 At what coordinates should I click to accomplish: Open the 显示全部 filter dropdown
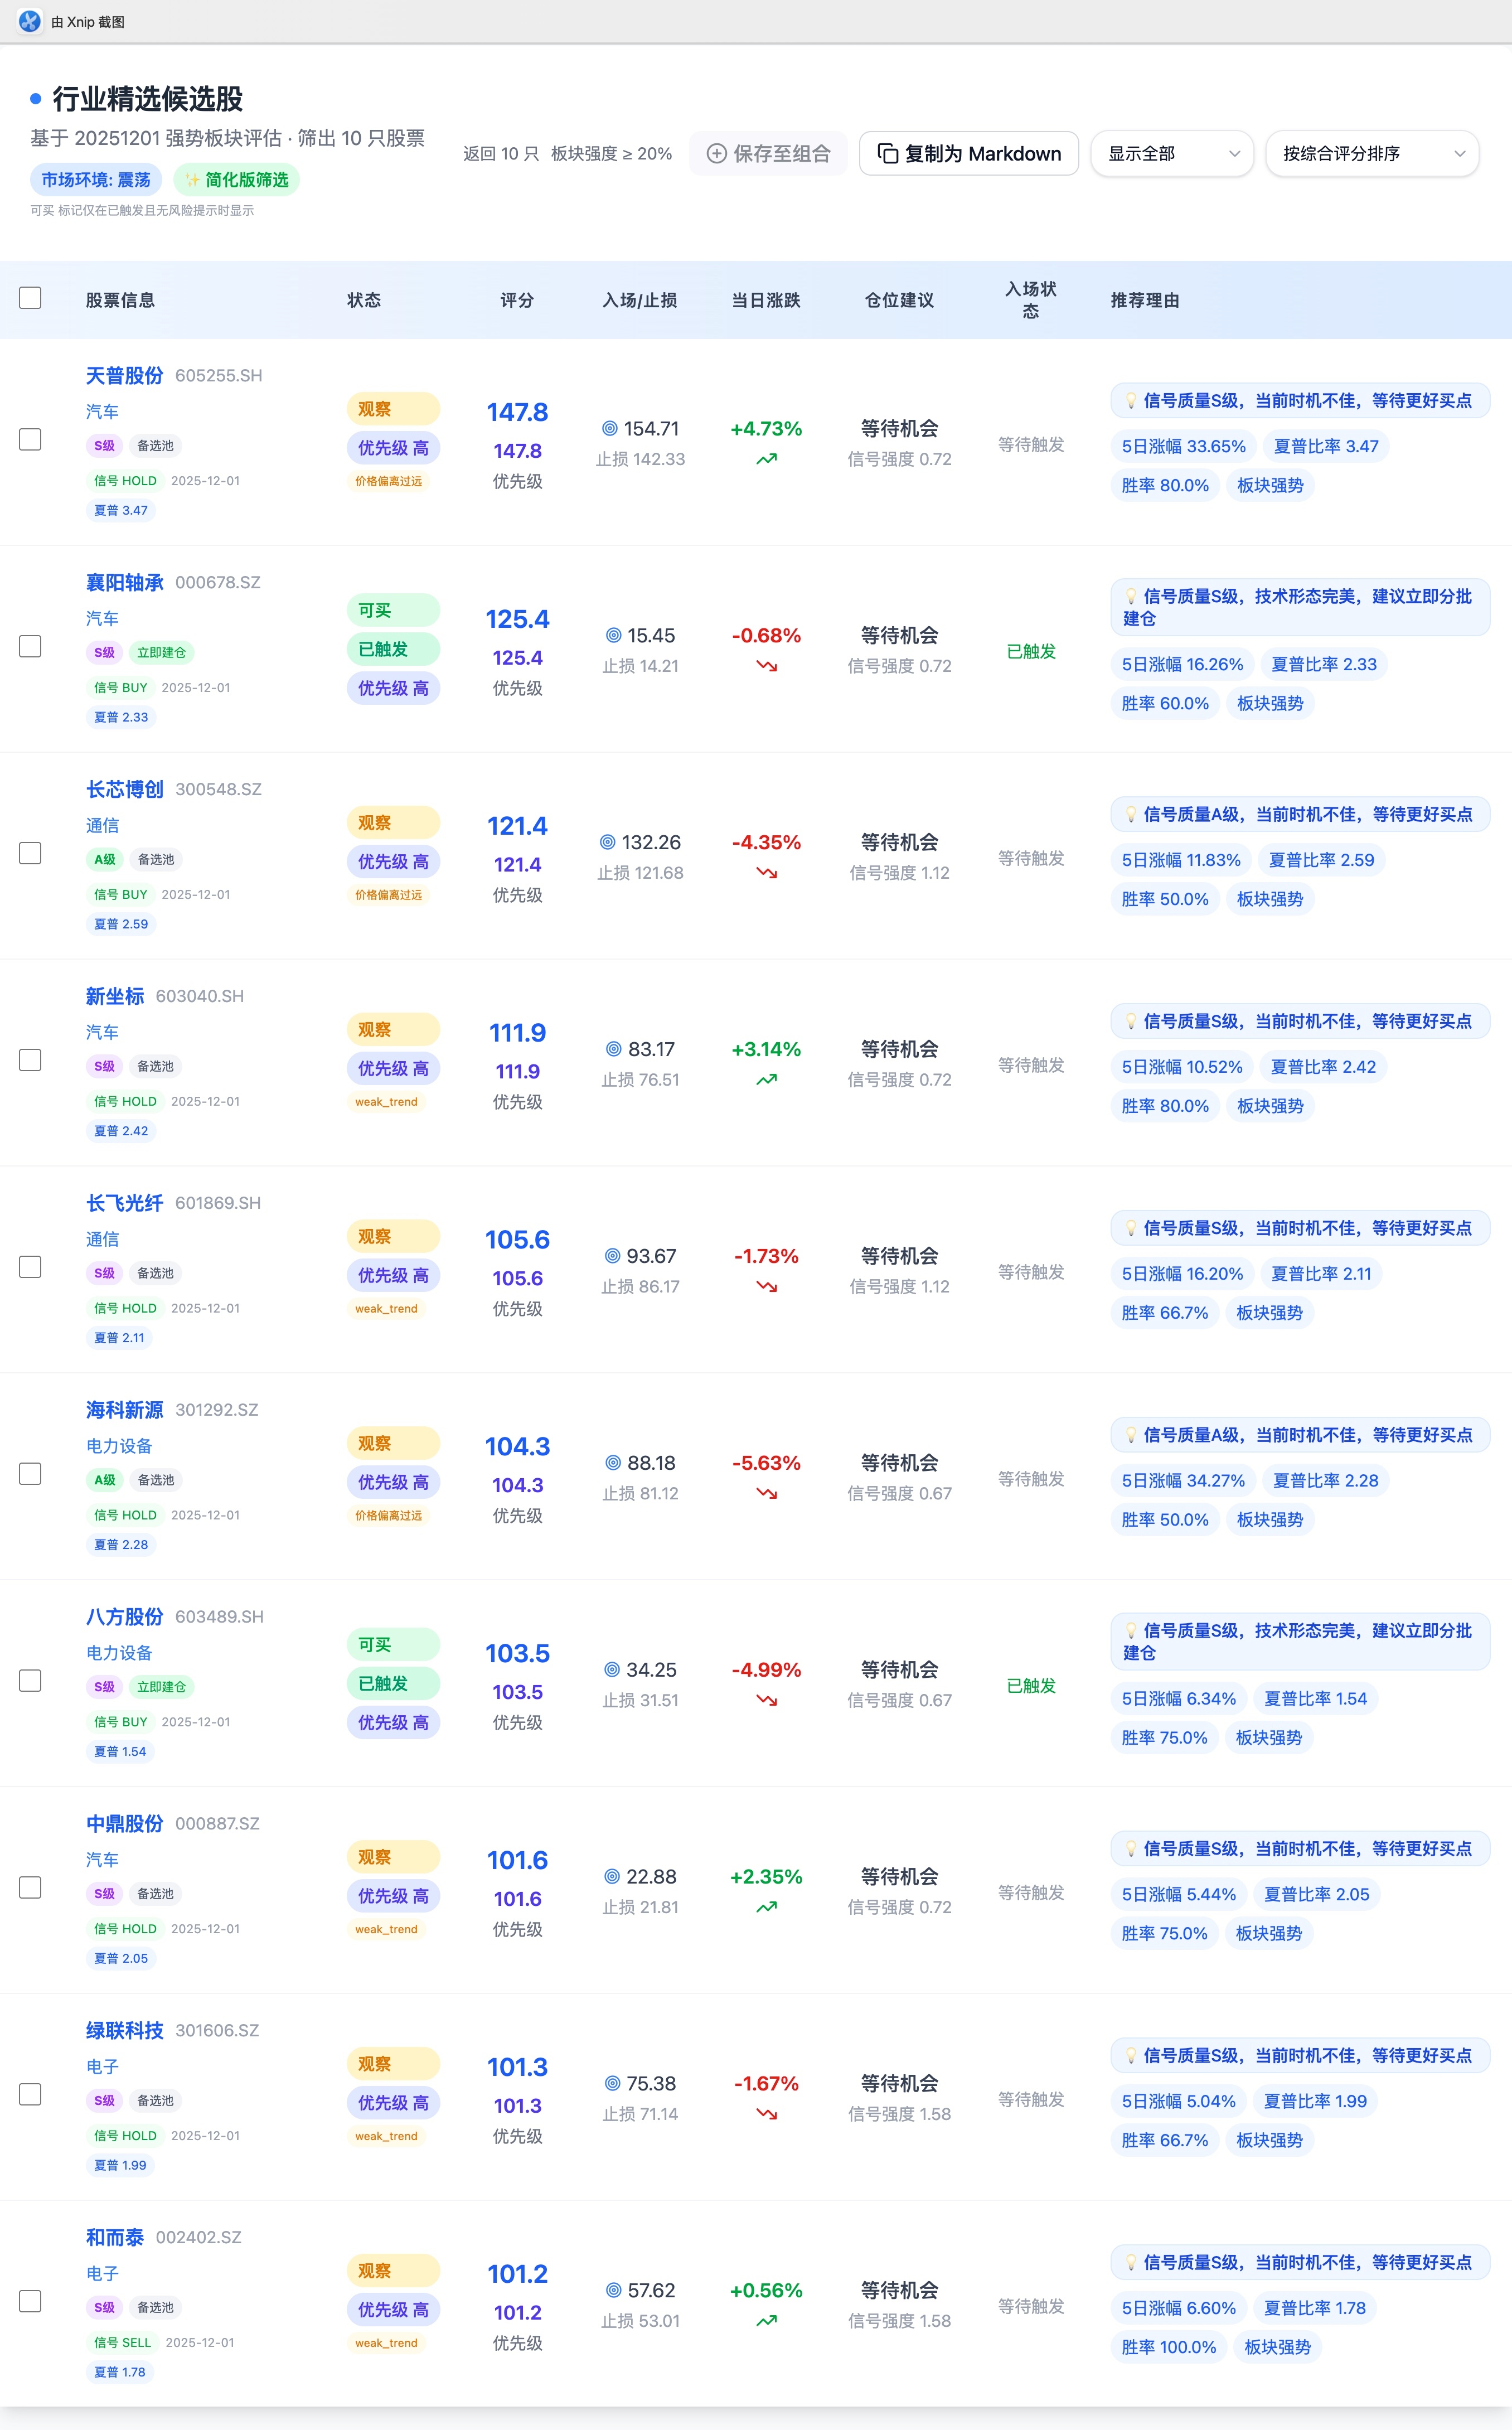point(1171,153)
